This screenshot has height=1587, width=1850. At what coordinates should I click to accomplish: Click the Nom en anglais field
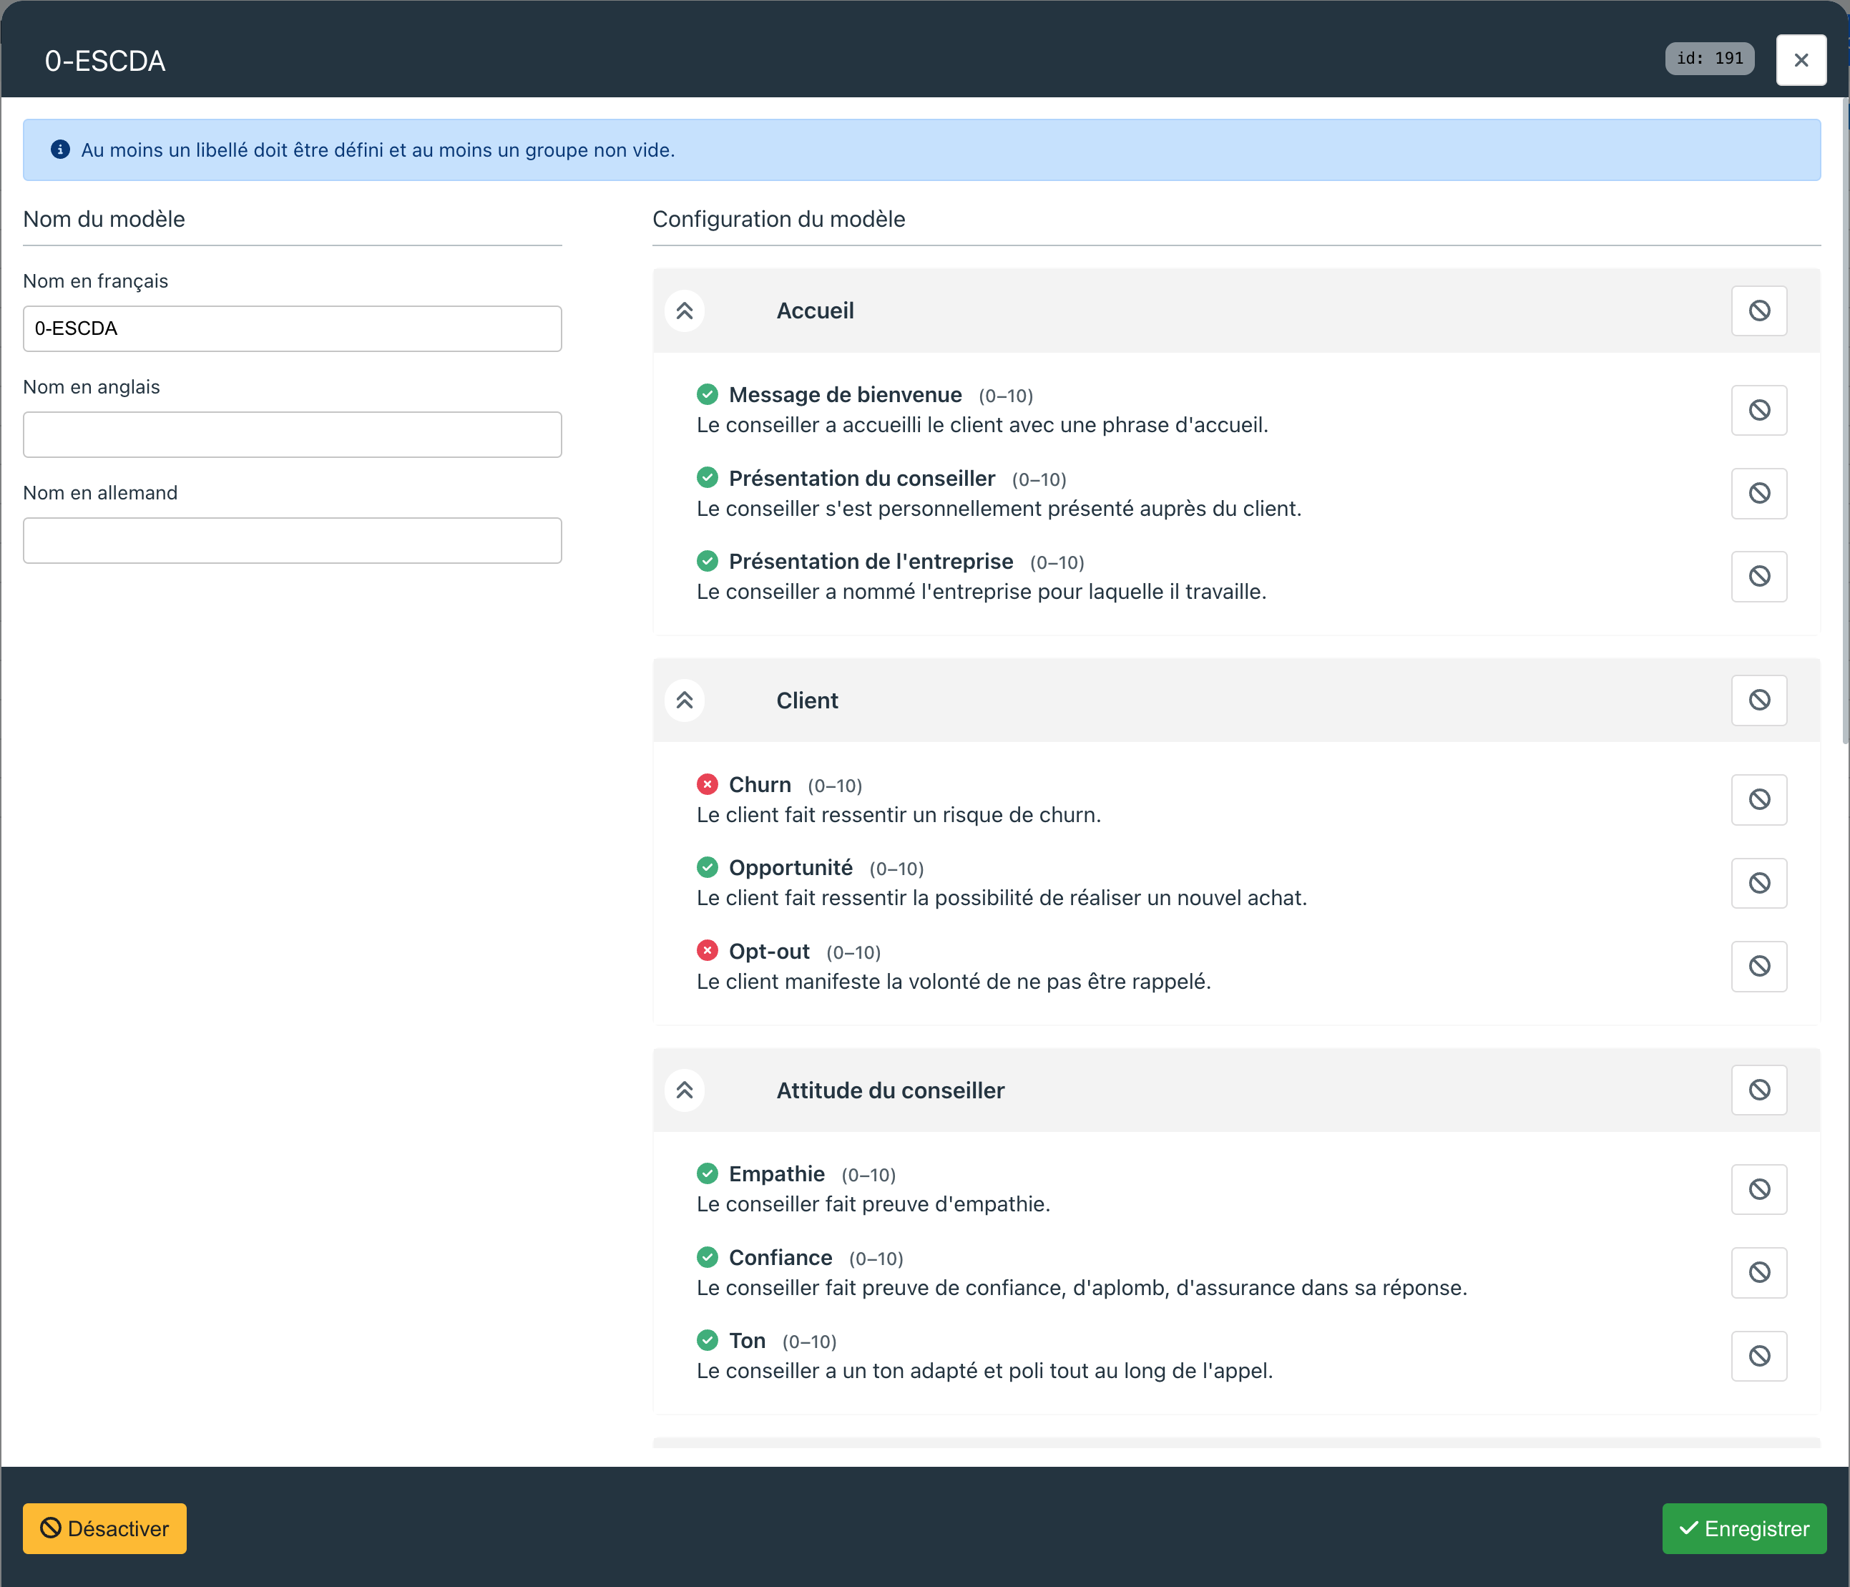point(292,434)
